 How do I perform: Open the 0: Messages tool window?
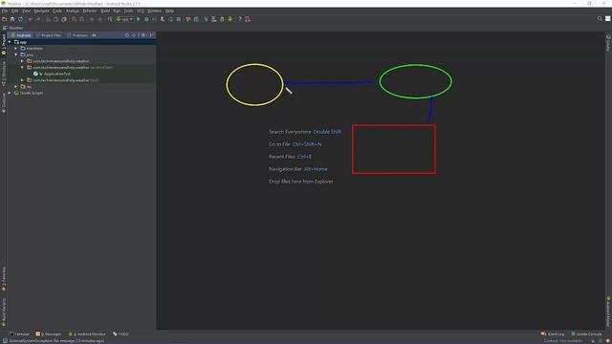click(49, 333)
